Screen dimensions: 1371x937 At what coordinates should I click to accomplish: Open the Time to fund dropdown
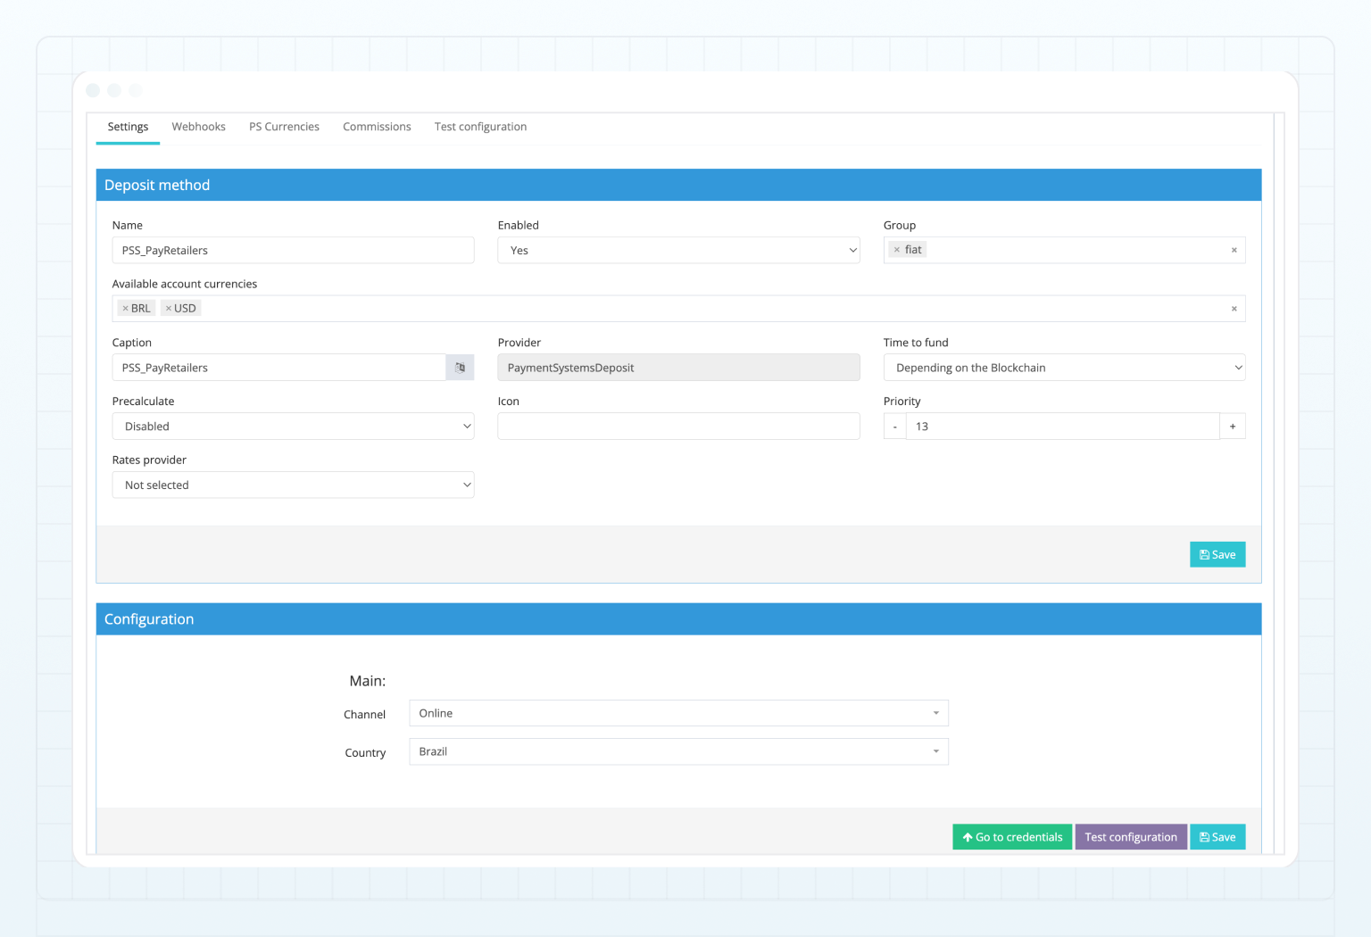(x=1064, y=368)
